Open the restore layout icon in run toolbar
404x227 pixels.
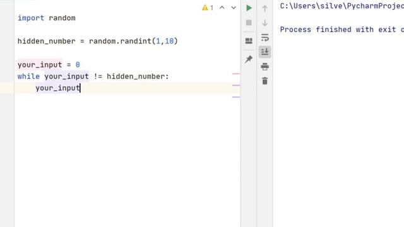pyautogui.click(x=249, y=41)
